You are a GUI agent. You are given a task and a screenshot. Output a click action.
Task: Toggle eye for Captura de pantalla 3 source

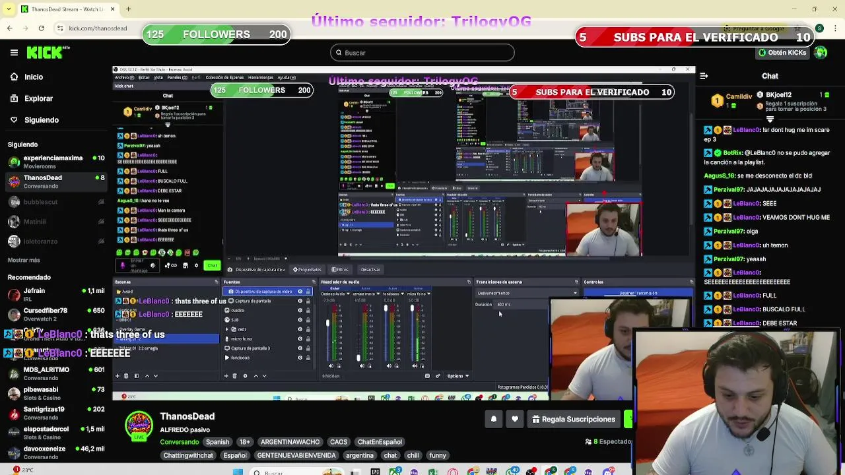300,348
